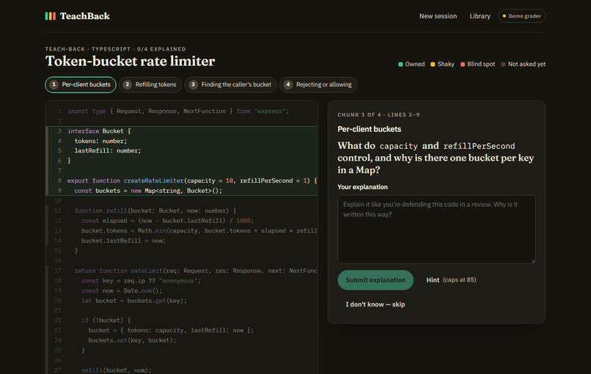
Task: Open the Library page
Action: 480,16
